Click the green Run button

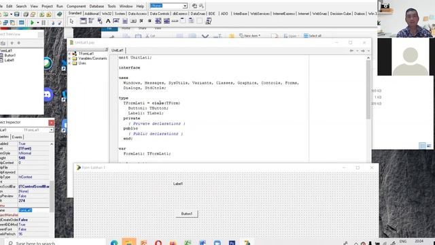point(32,22)
